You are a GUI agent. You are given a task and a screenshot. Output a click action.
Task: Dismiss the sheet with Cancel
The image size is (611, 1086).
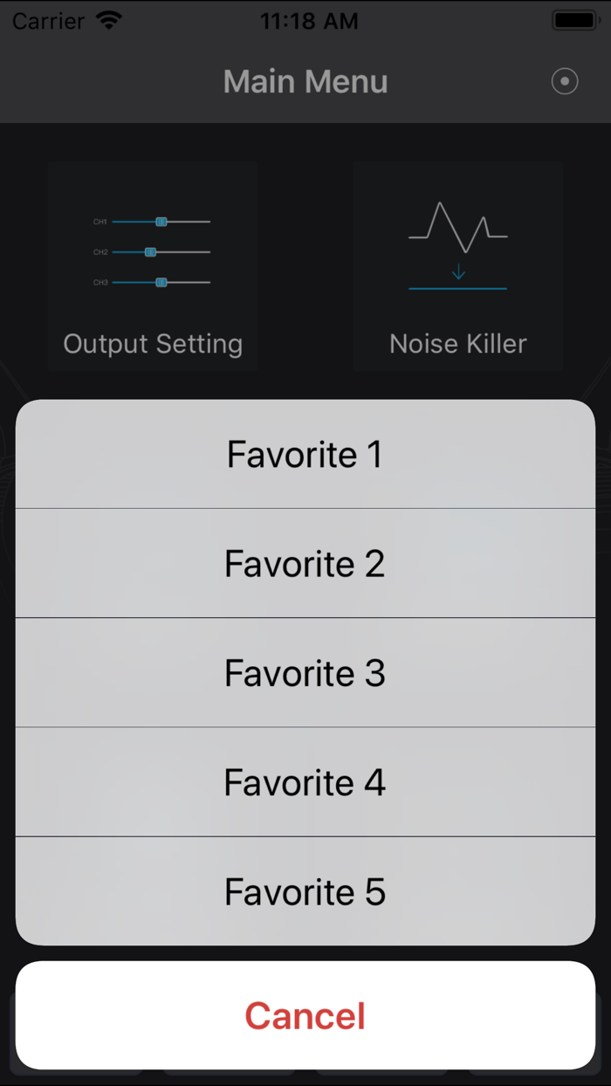[x=305, y=1016]
